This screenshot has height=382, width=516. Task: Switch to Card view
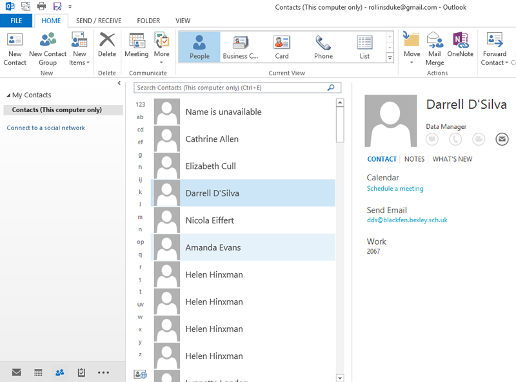pos(282,47)
